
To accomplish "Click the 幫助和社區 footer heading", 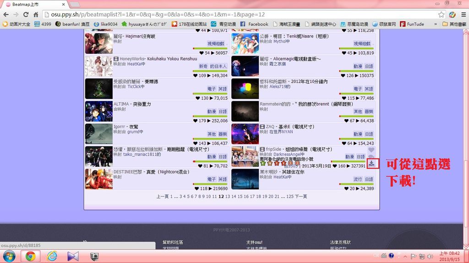I will (x=173, y=242).
